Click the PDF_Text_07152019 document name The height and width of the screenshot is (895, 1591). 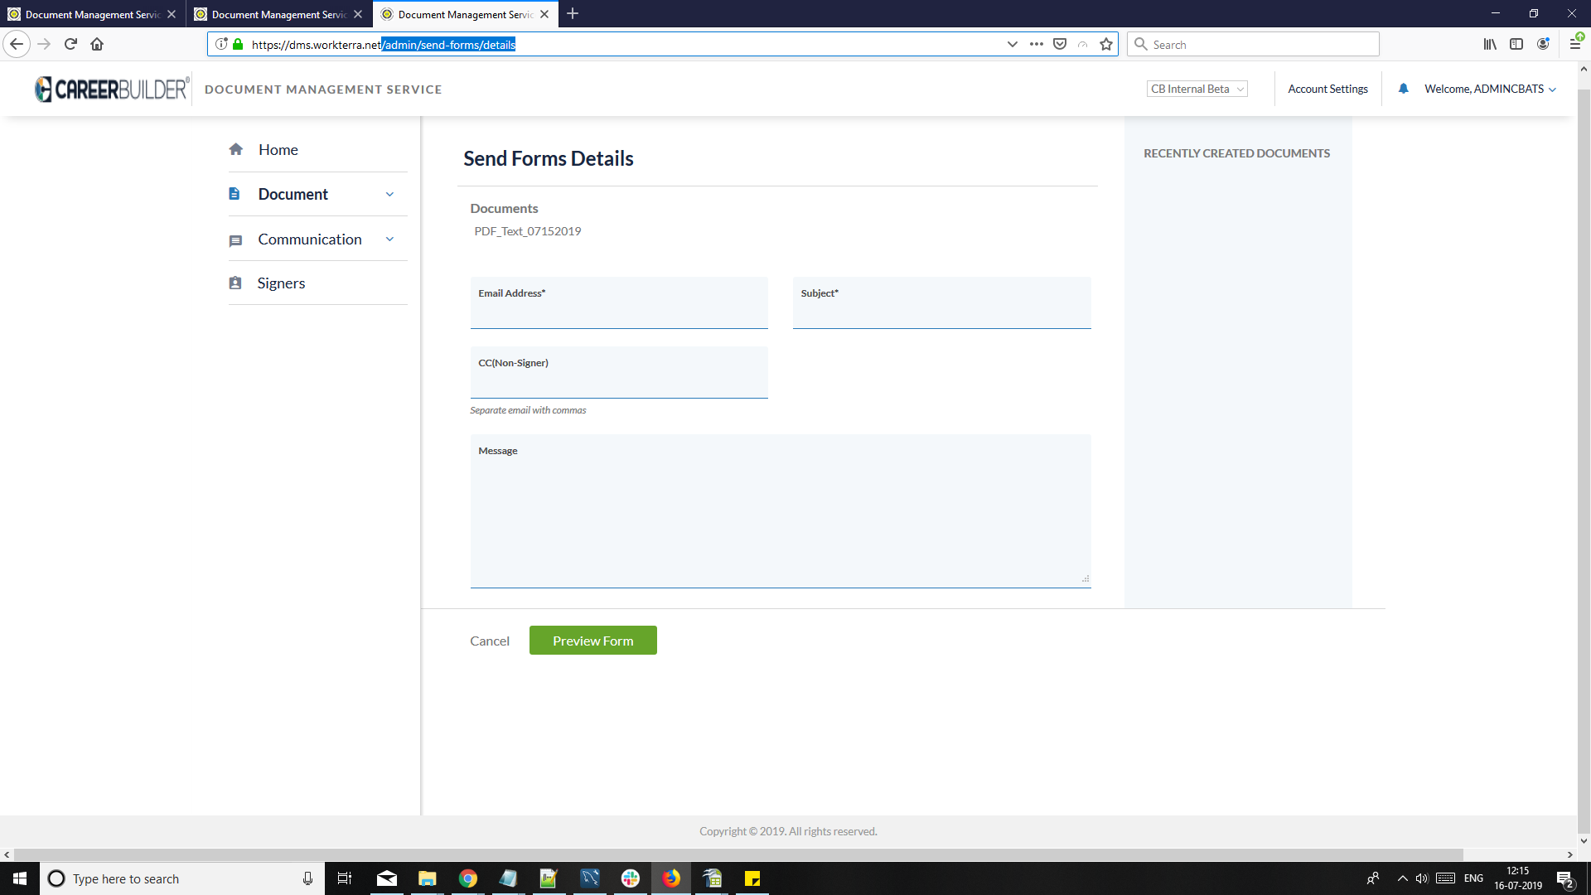(527, 231)
